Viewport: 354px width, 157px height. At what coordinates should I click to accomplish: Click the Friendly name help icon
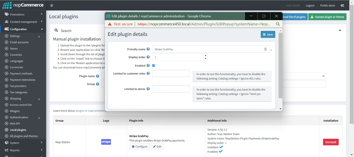148,49
